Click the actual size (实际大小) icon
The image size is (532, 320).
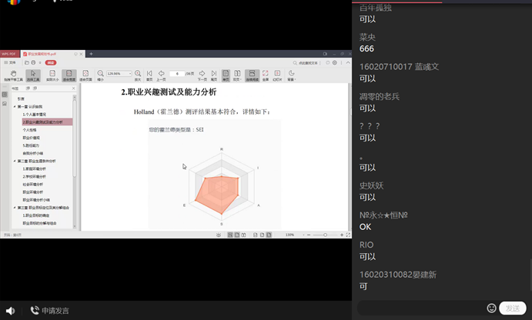[x=52, y=75]
